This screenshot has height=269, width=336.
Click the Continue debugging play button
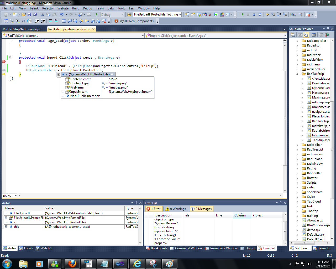pos(242,14)
